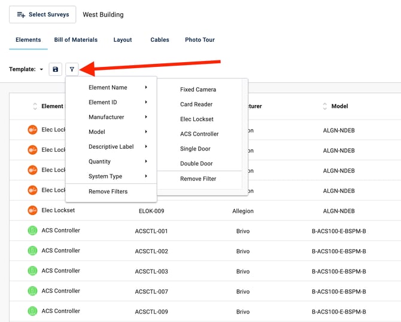This screenshot has height=322, width=401.
Task: Select Fixed Camera from the submenu
Action: click(198, 90)
